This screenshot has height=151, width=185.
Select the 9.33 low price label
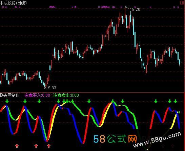pos(52,88)
